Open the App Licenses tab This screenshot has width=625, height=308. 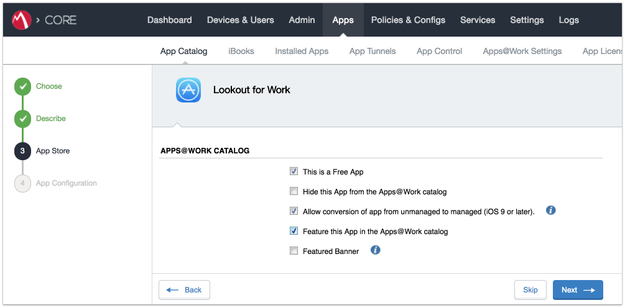pyautogui.click(x=602, y=52)
